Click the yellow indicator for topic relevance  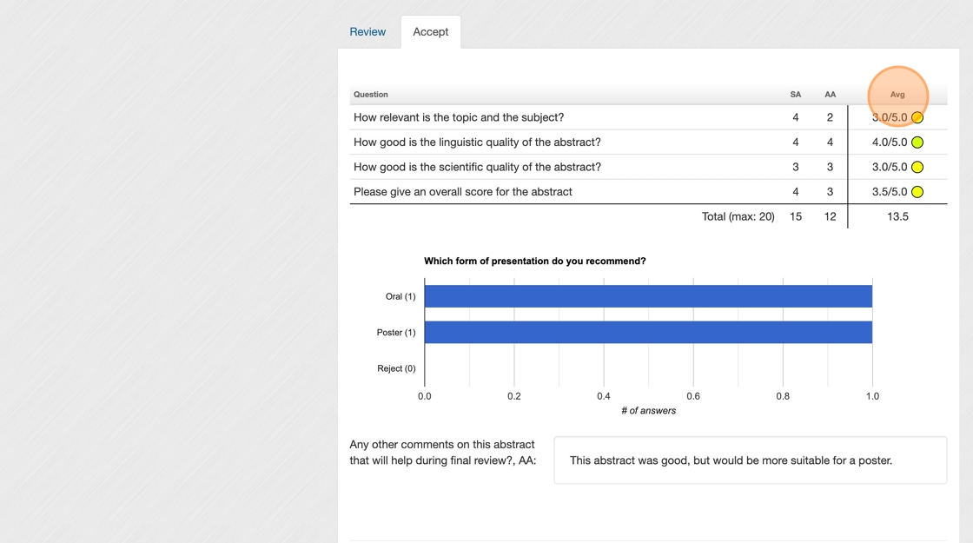[917, 118]
